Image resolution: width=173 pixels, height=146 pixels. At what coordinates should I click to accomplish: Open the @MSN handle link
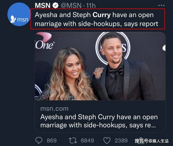click(x=71, y=5)
